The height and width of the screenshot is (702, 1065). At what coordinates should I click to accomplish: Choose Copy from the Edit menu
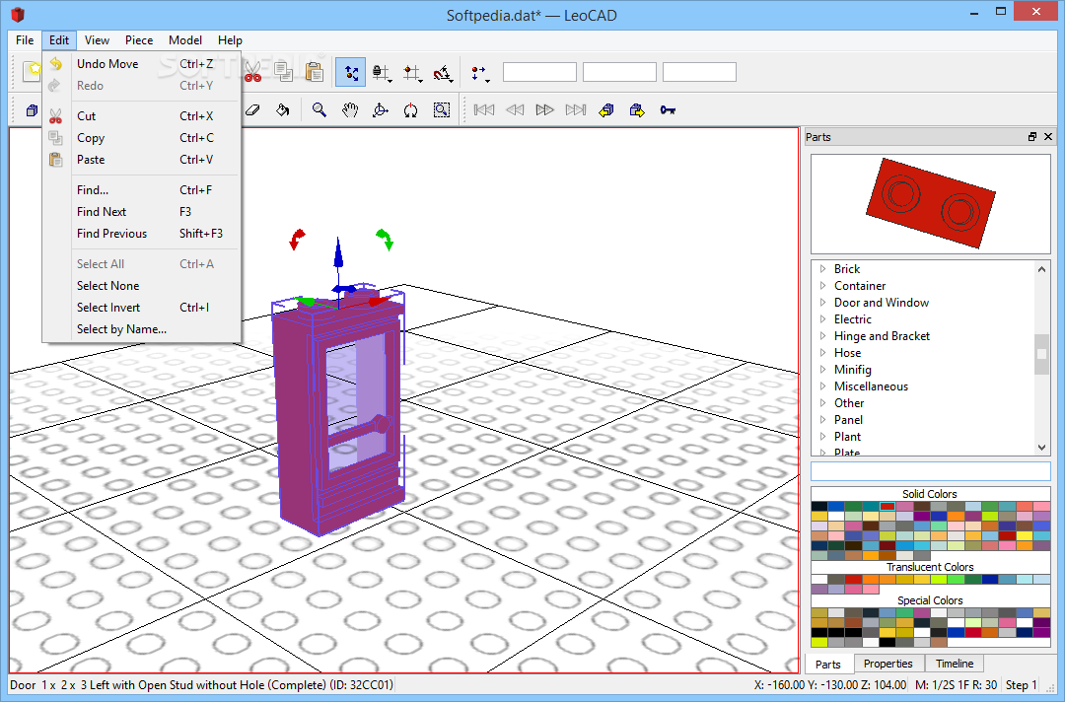[x=141, y=138]
